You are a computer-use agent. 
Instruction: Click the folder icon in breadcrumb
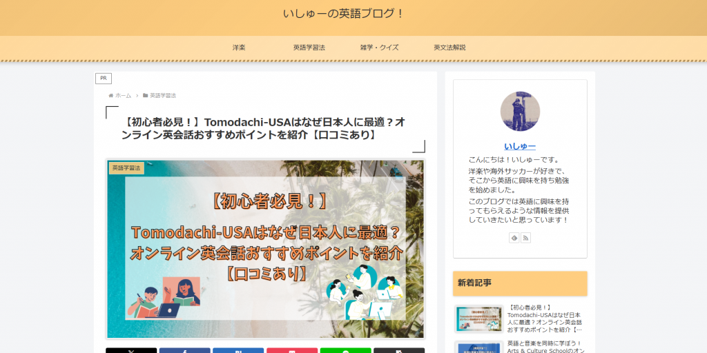click(145, 95)
